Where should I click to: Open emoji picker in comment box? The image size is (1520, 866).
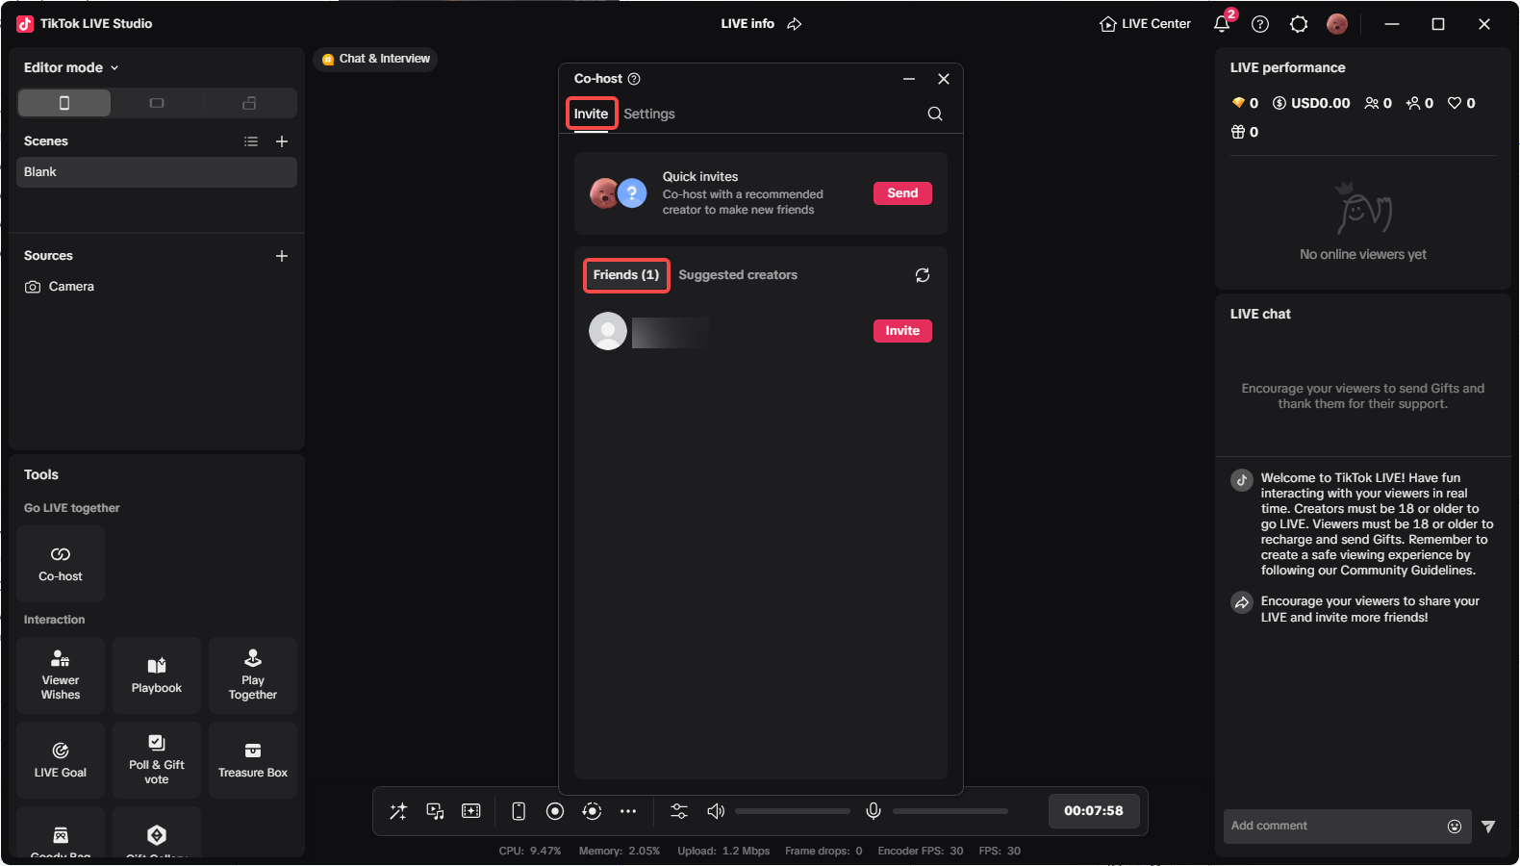[x=1455, y=827]
